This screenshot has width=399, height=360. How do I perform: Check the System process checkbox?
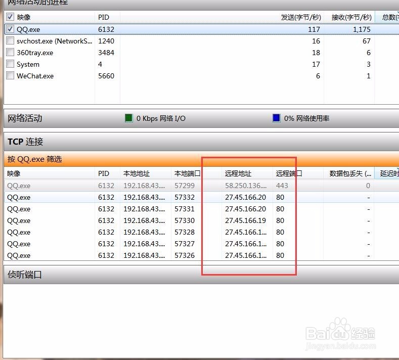coord(10,64)
